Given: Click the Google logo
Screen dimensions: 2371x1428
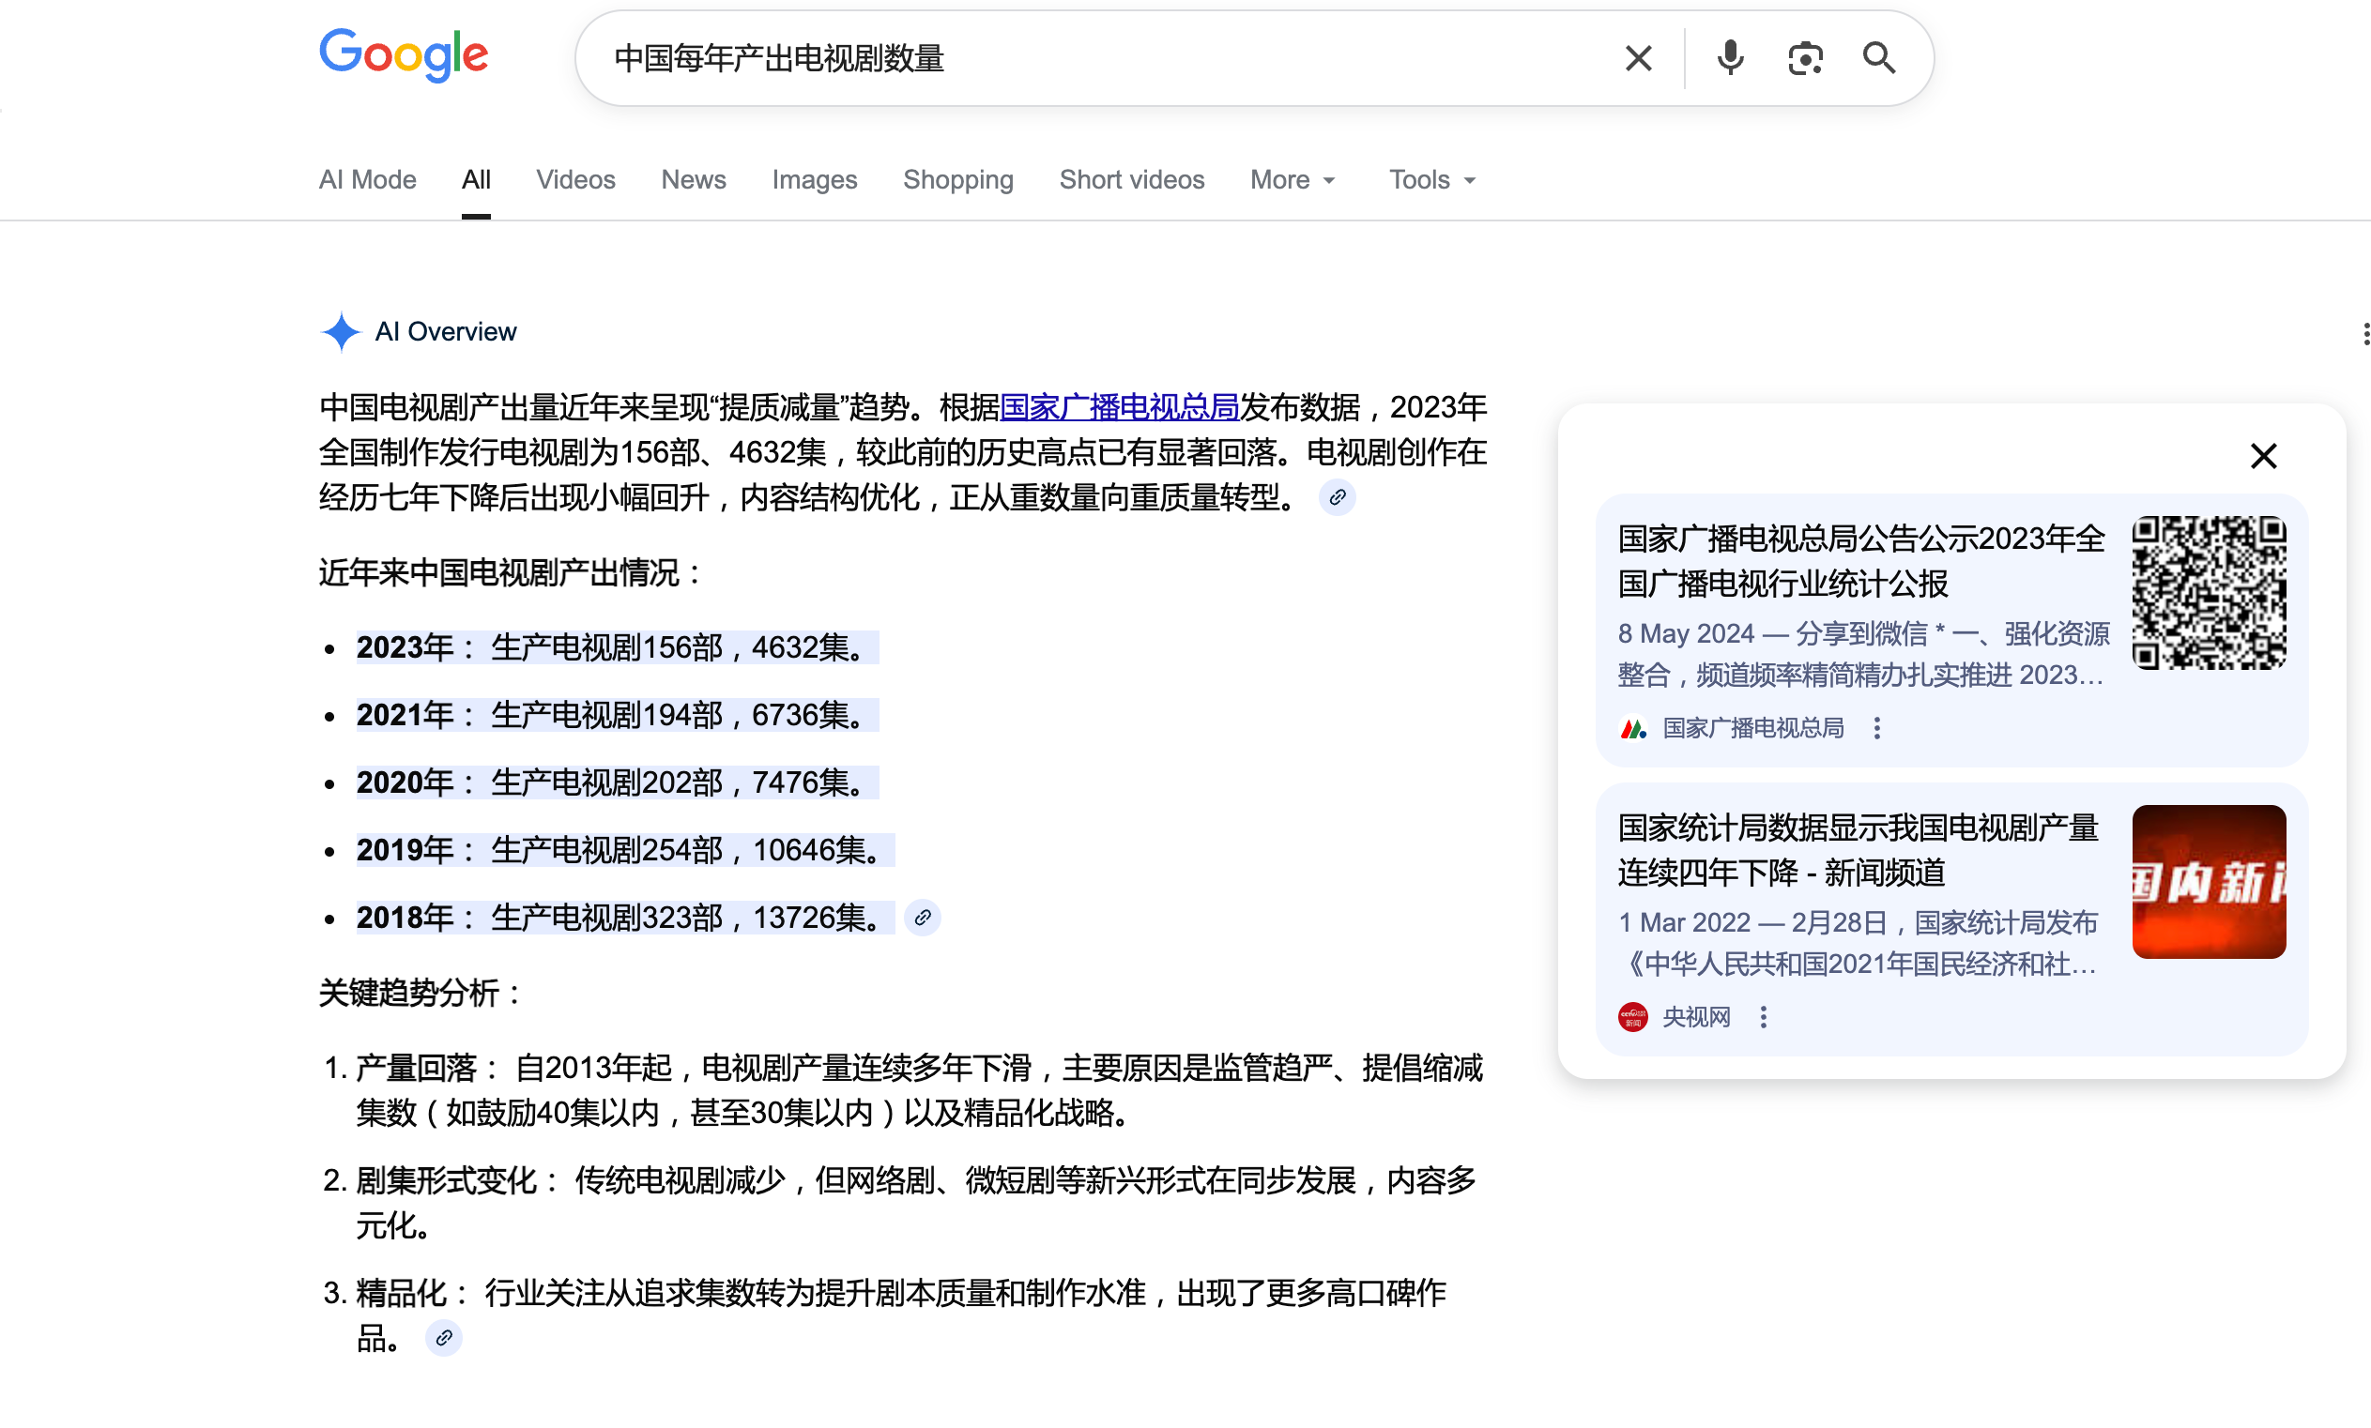Looking at the screenshot, I should pyautogui.click(x=404, y=54).
